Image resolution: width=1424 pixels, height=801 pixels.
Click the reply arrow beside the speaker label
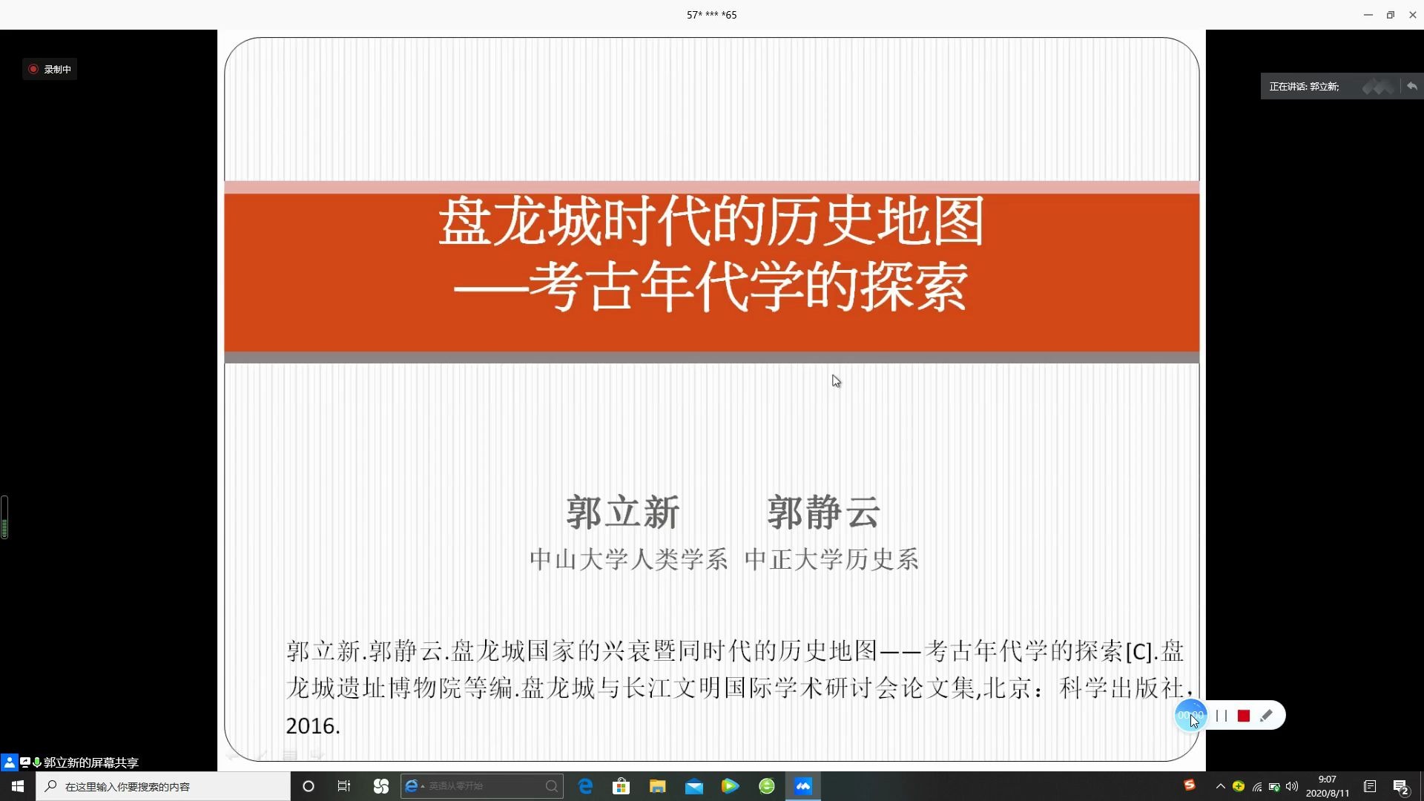[1411, 86]
